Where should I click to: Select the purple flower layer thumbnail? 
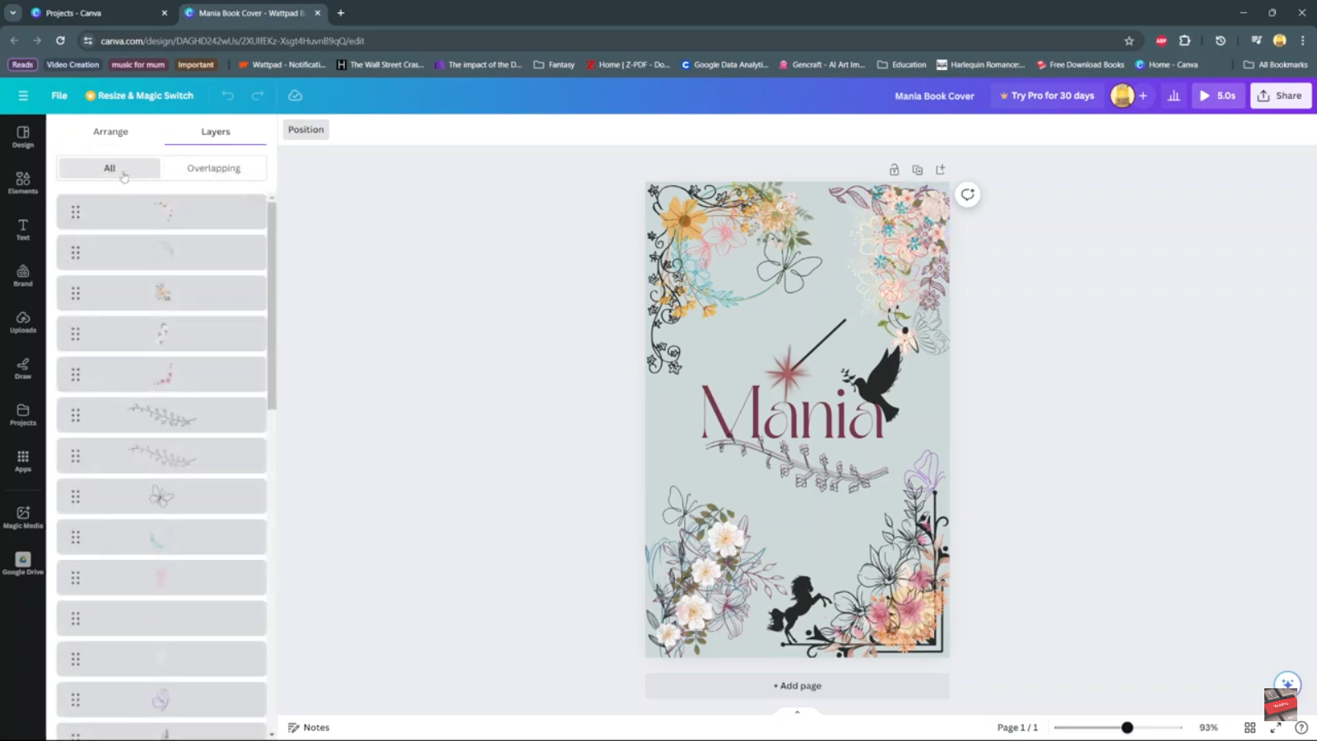(x=161, y=700)
